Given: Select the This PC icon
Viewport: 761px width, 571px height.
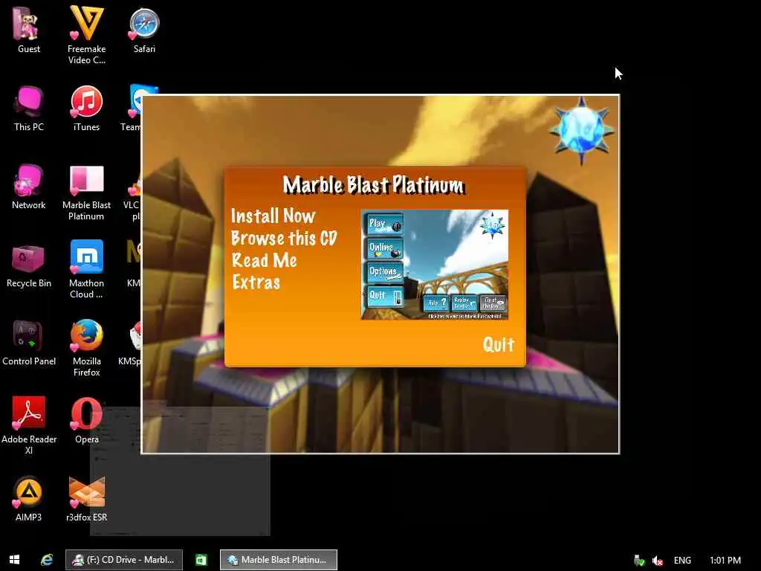Looking at the screenshot, I should click(28, 109).
